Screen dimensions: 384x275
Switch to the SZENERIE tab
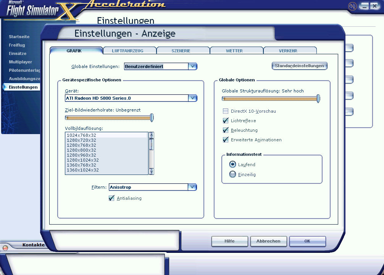(181, 51)
